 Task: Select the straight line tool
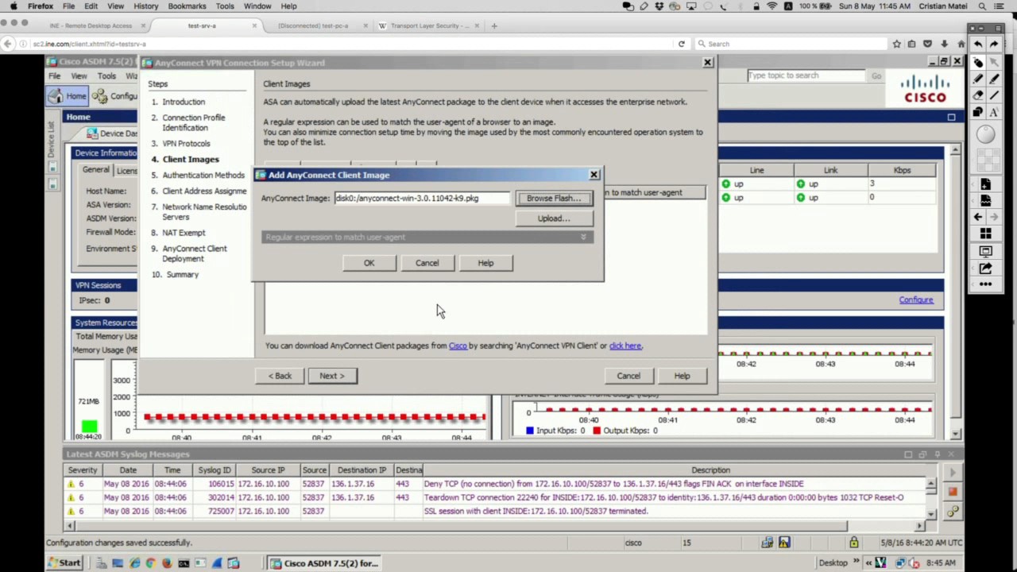pos(994,95)
